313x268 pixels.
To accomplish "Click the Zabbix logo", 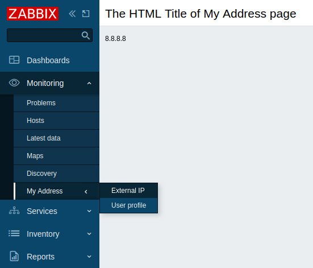I will click(32, 14).
